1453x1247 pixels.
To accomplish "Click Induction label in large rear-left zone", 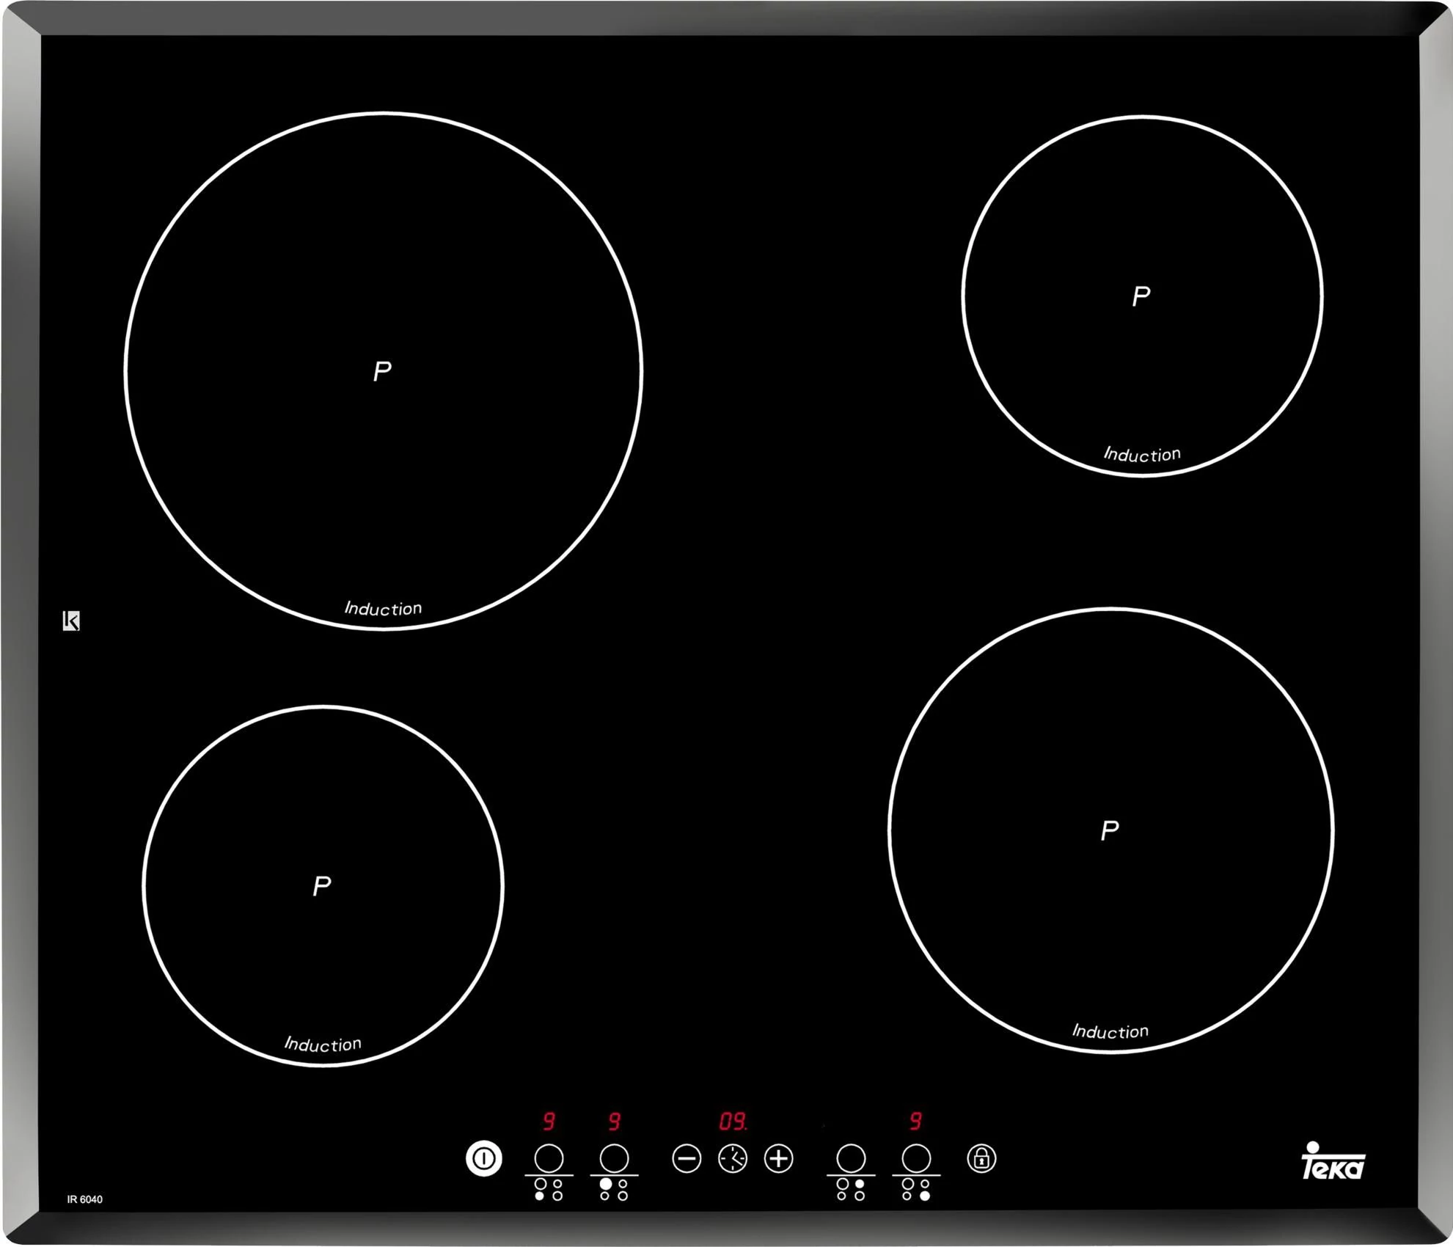I will click(x=384, y=608).
